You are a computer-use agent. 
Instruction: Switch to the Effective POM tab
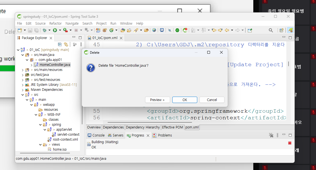click(173, 127)
